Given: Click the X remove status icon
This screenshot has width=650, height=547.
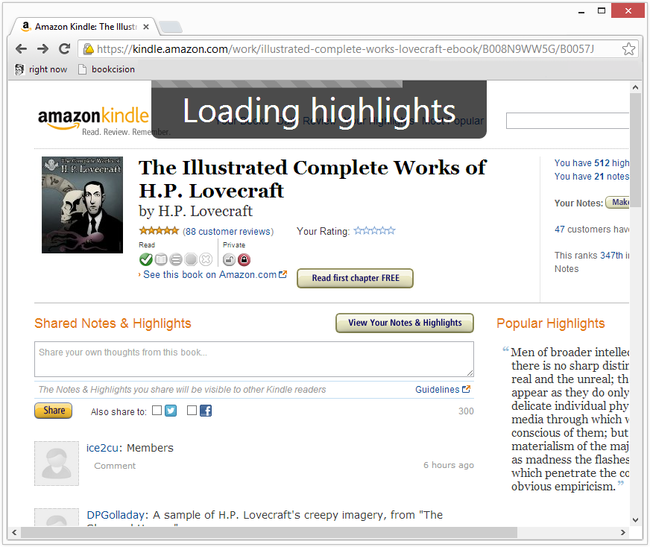Looking at the screenshot, I should (x=206, y=259).
